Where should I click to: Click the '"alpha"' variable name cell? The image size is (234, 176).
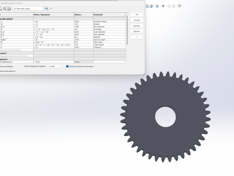point(17,40)
